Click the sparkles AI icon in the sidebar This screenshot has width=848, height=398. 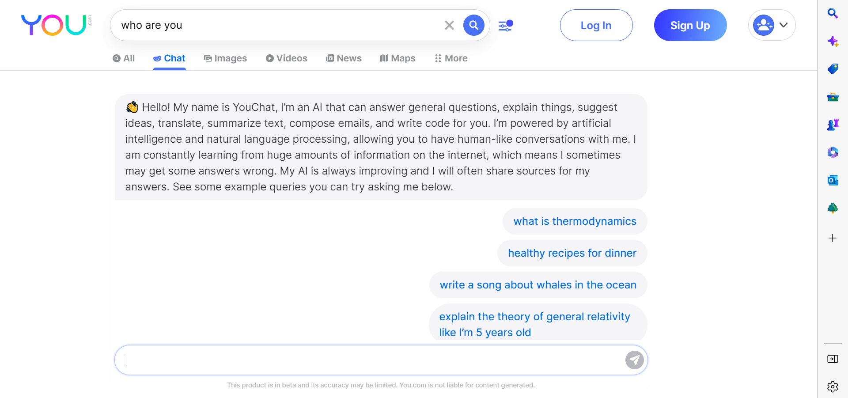833,41
